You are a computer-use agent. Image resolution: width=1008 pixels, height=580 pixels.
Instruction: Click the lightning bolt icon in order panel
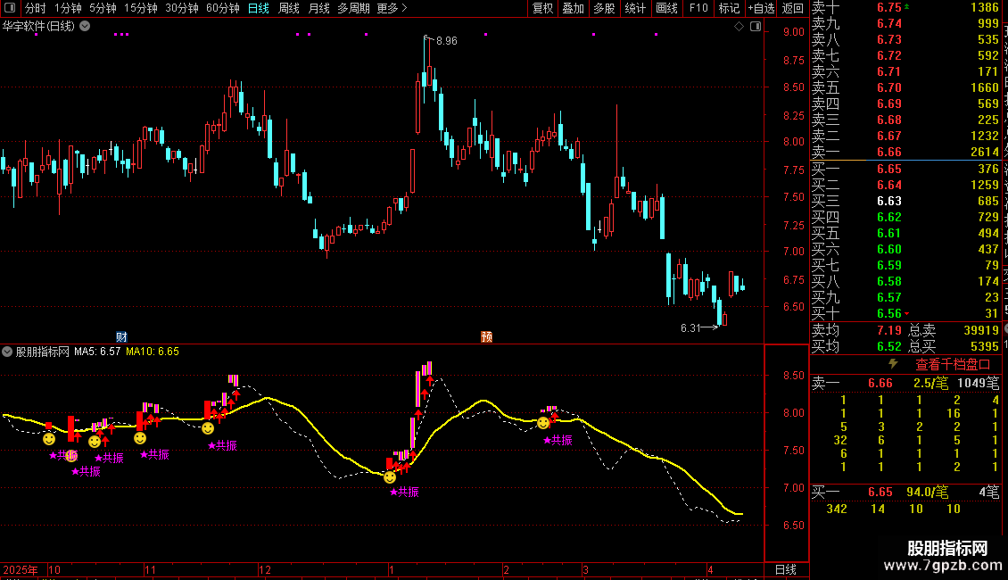point(893,364)
